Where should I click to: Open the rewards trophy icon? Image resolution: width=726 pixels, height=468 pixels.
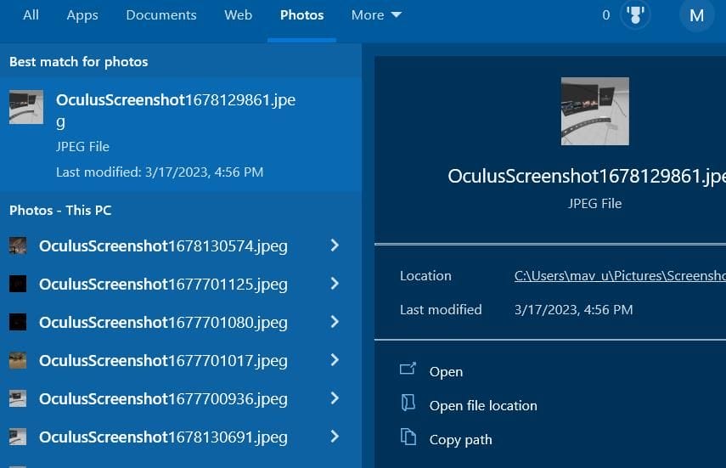(x=635, y=14)
